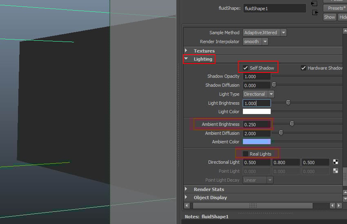The width and height of the screenshot is (347, 224).
Task: Click the fluidShape name field
Action: coord(274,9)
